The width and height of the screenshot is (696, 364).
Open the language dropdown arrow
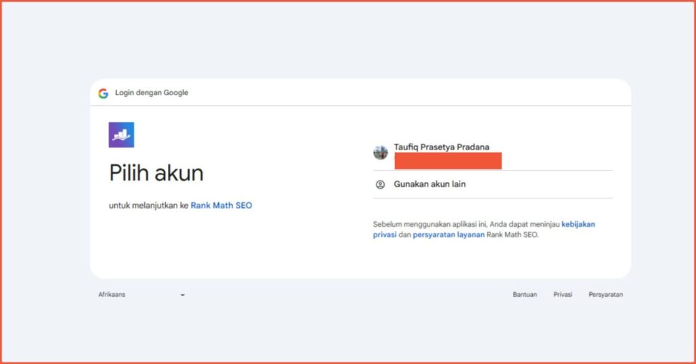(182, 295)
